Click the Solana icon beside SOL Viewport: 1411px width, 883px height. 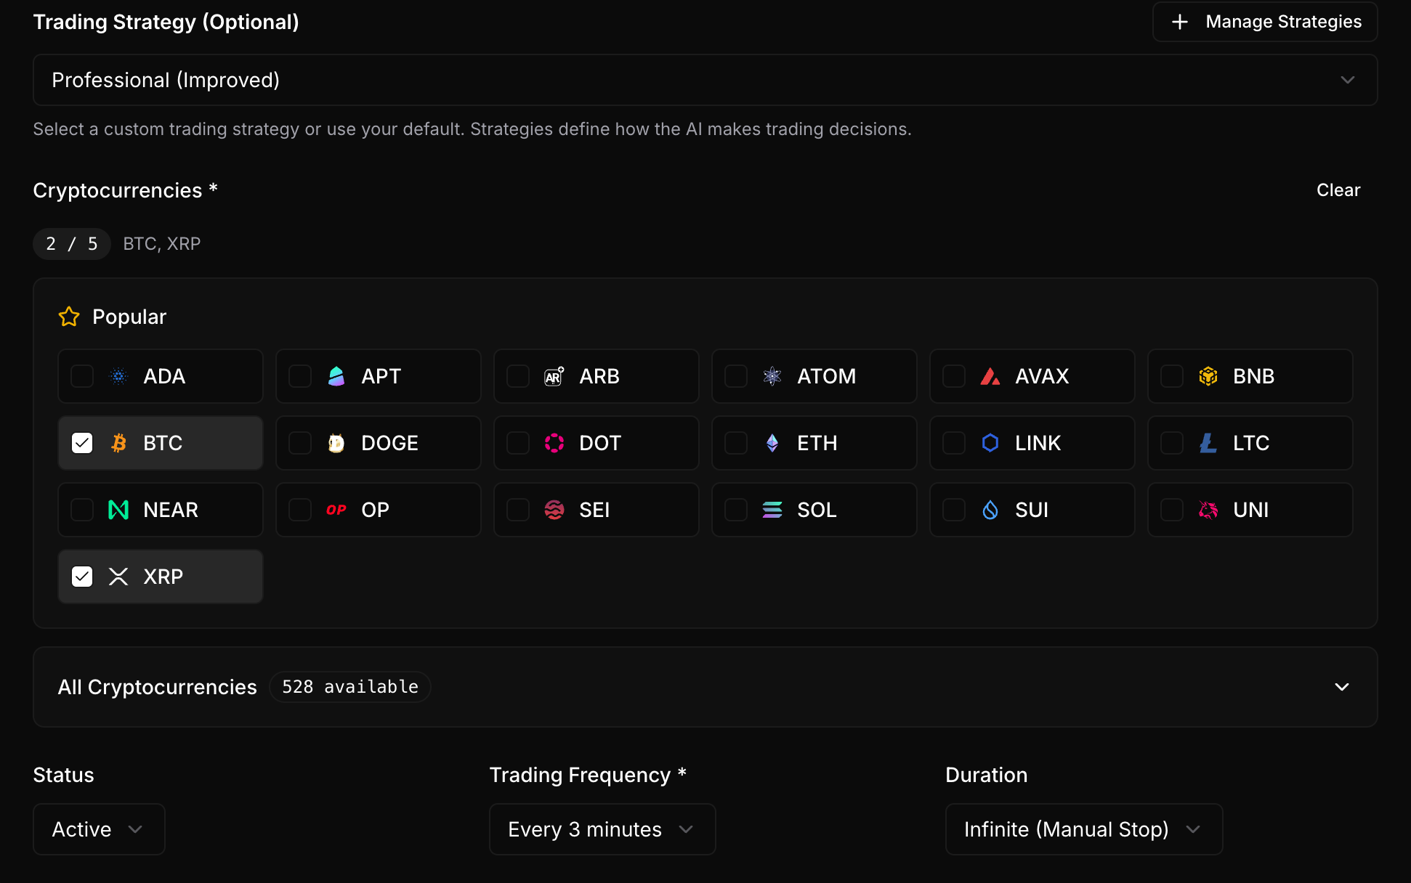772,510
